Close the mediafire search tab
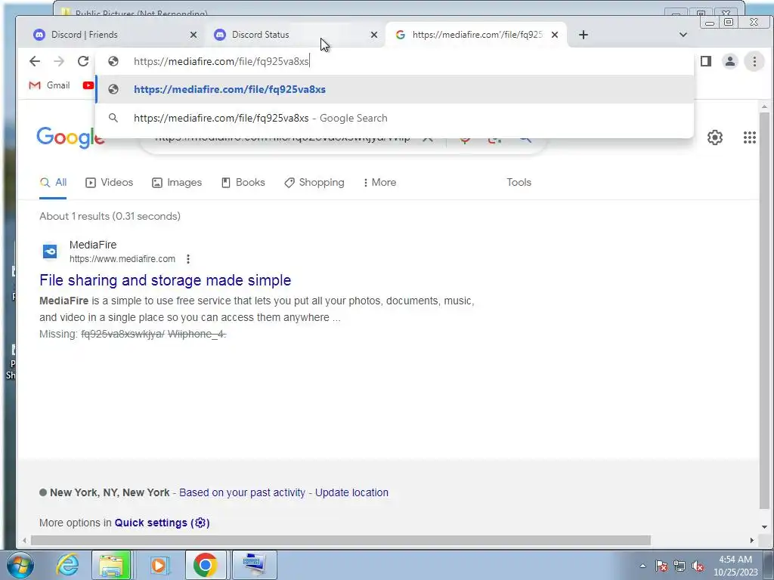The height and width of the screenshot is (580, 774). tap(555, 35)
